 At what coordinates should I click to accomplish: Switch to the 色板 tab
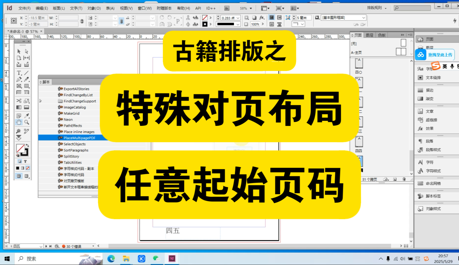coord(381,35)
